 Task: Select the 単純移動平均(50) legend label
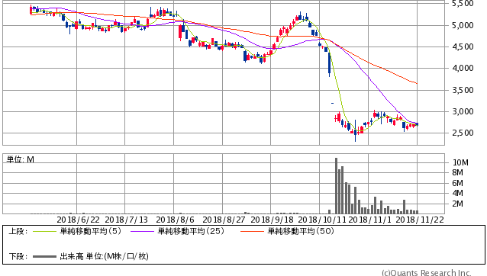click(301, 231)
